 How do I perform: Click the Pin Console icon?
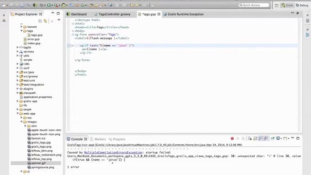coord(273,139)
